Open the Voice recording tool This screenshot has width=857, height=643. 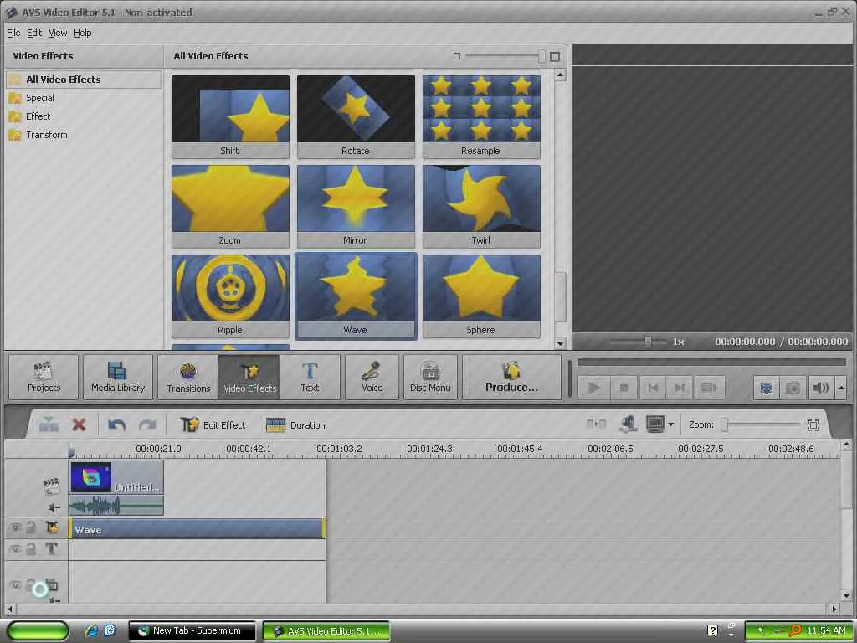click(372, 378)
